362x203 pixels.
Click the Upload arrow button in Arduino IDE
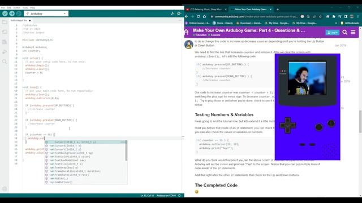pyautogui.click(x=12, y=14)
